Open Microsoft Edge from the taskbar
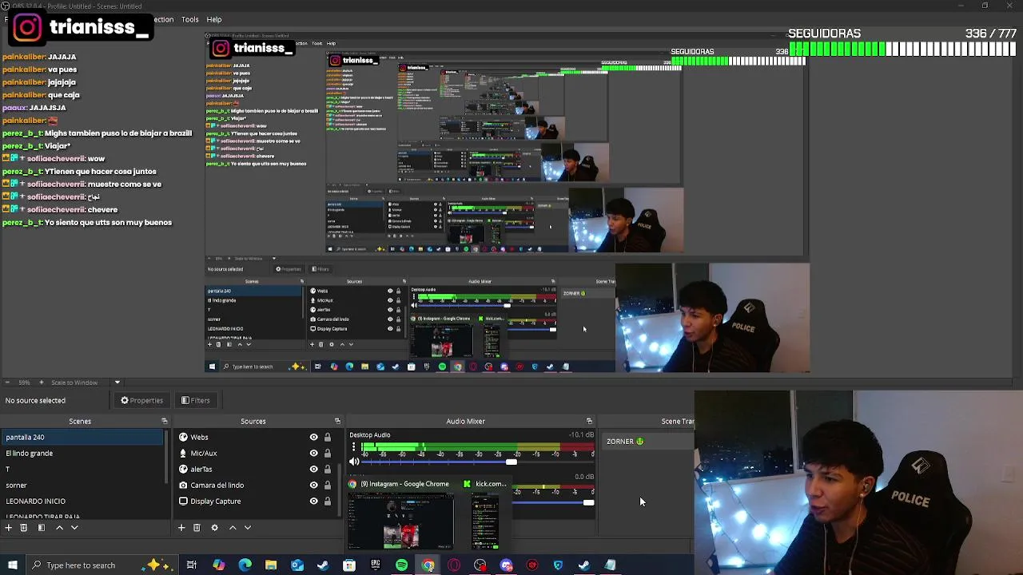1023x575 pixels. [245, 565]
